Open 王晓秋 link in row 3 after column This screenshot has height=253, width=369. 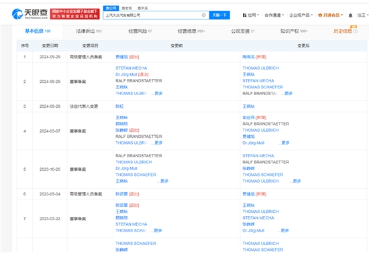point(248,106)
